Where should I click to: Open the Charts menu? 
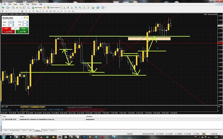click(x=21, y=4)
